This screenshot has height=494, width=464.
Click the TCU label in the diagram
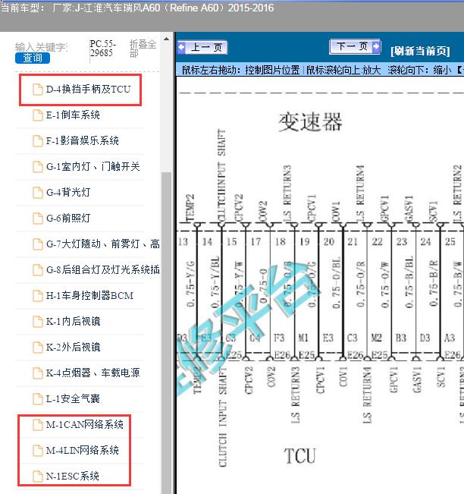click(x=299, y=455)
